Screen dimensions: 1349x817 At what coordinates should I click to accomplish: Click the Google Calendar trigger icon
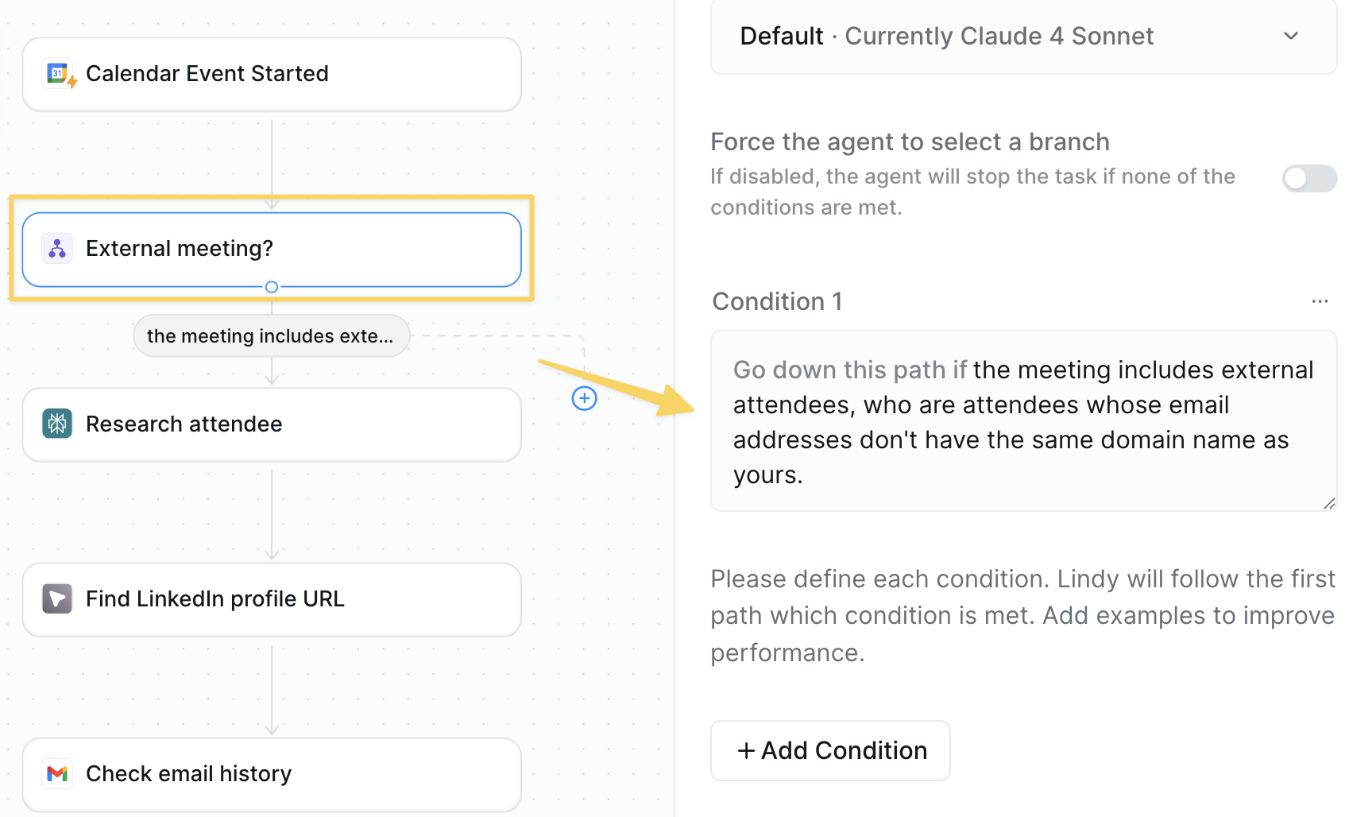58,74
